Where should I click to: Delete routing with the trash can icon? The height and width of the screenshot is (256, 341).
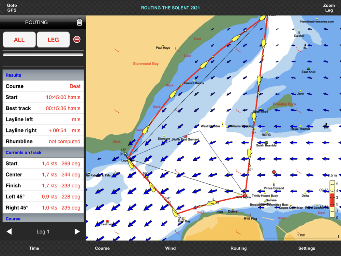click(x=79, y=22)
